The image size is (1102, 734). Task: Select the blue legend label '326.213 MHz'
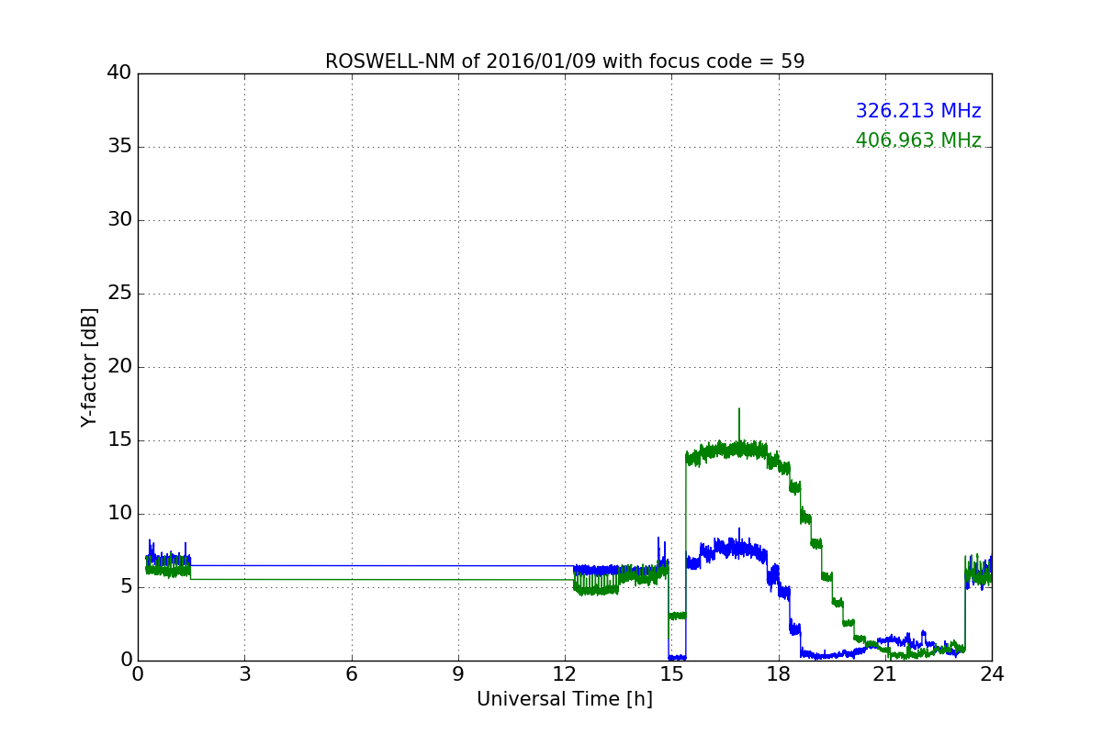pos(918,111)
